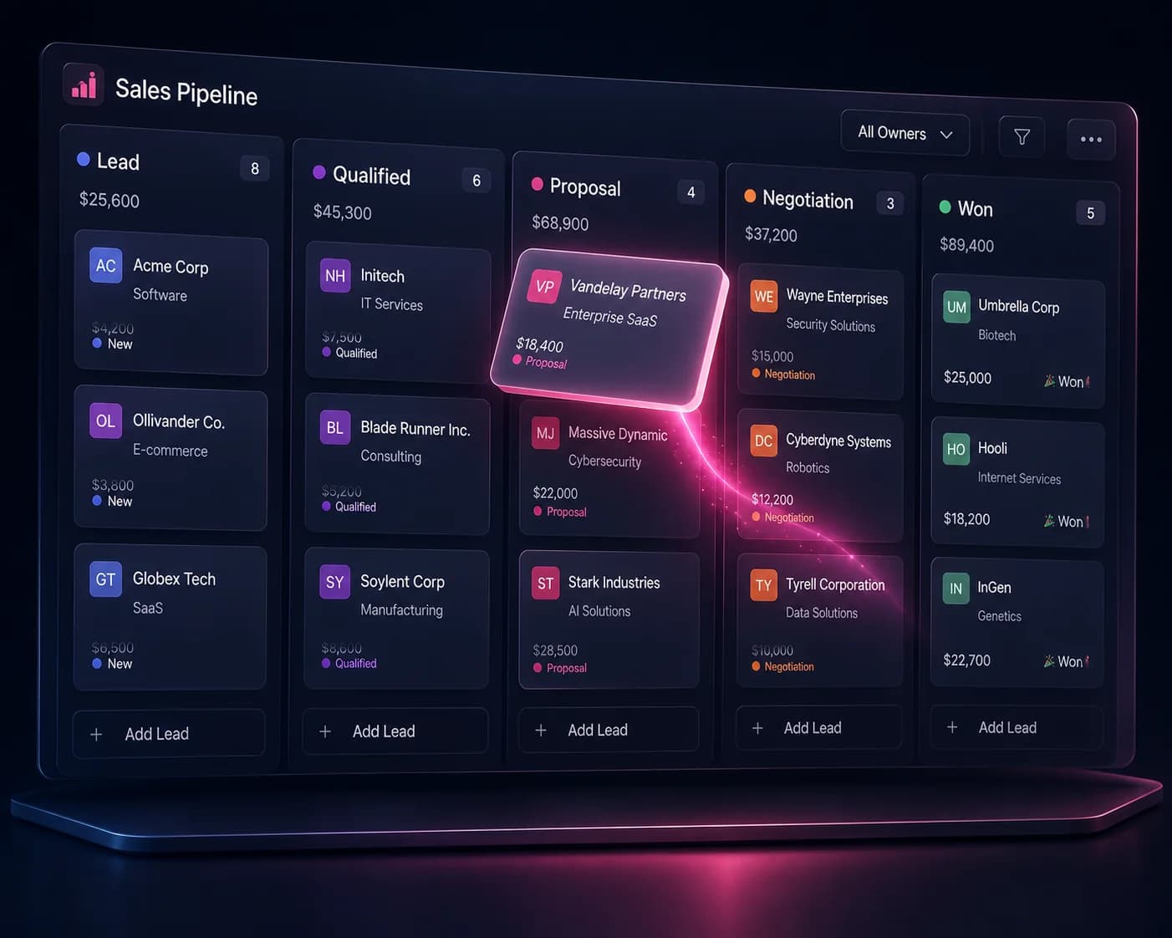Image resolution: width=1172 pixels, height=938 pixels.
Task: Open the All Owners dropdown
Action: click(904, 133)
